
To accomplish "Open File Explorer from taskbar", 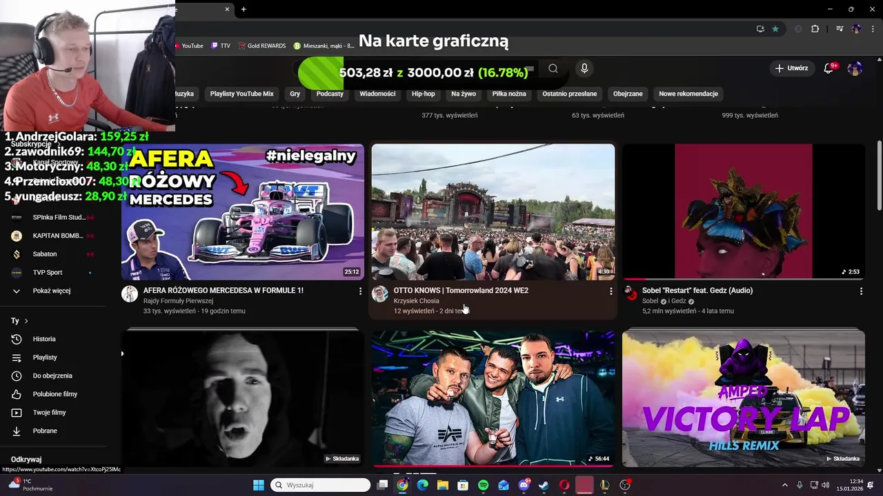I will point(443,485).
